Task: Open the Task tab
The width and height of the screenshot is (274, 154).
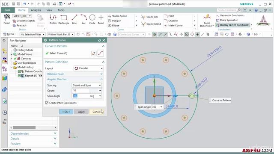Action: (x=8, y=10)
